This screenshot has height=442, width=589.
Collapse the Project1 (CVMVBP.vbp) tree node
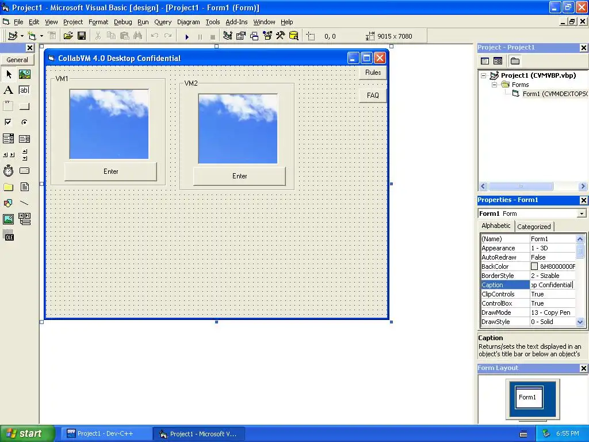pyautogui.click(x=484, y=75)
